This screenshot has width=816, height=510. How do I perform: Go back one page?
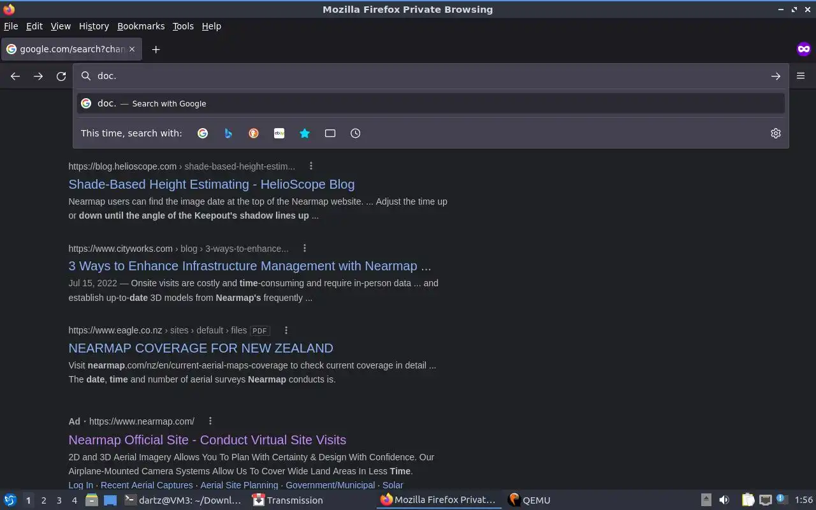click(x=15, y=76)
